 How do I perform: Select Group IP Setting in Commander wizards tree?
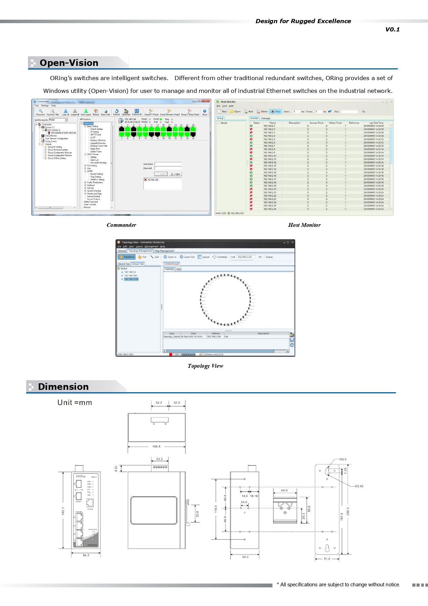(x=55, y=147)
